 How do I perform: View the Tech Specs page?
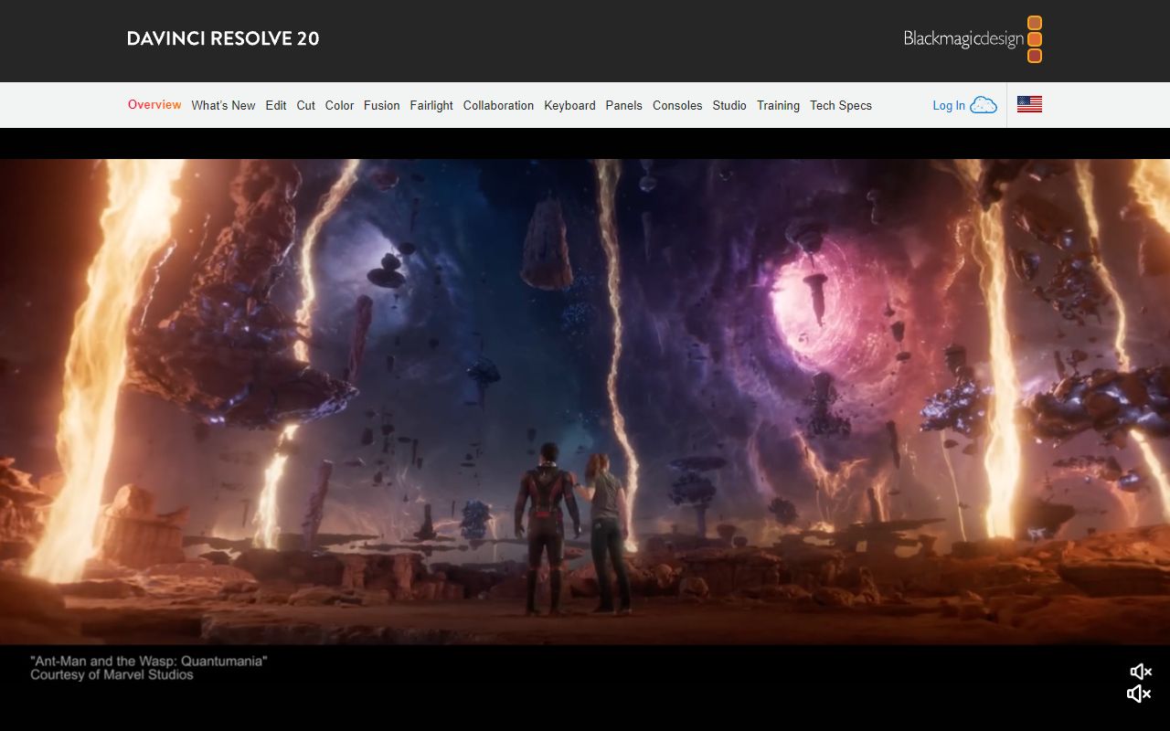click(x=841, y=105)
